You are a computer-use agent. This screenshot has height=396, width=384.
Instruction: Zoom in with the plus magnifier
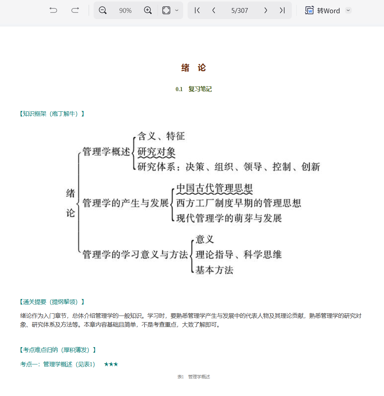coord(148,10)
